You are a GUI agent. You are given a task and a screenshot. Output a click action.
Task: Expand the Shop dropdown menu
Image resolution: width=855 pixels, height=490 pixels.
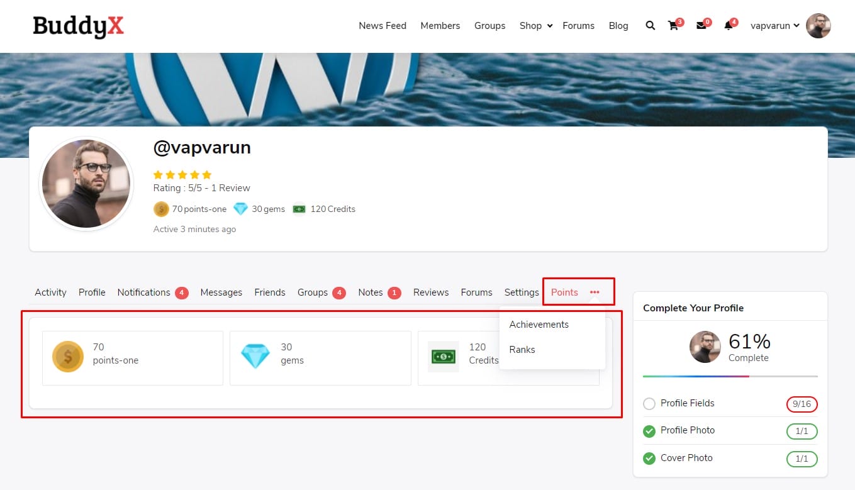click(x=535, y=26)
